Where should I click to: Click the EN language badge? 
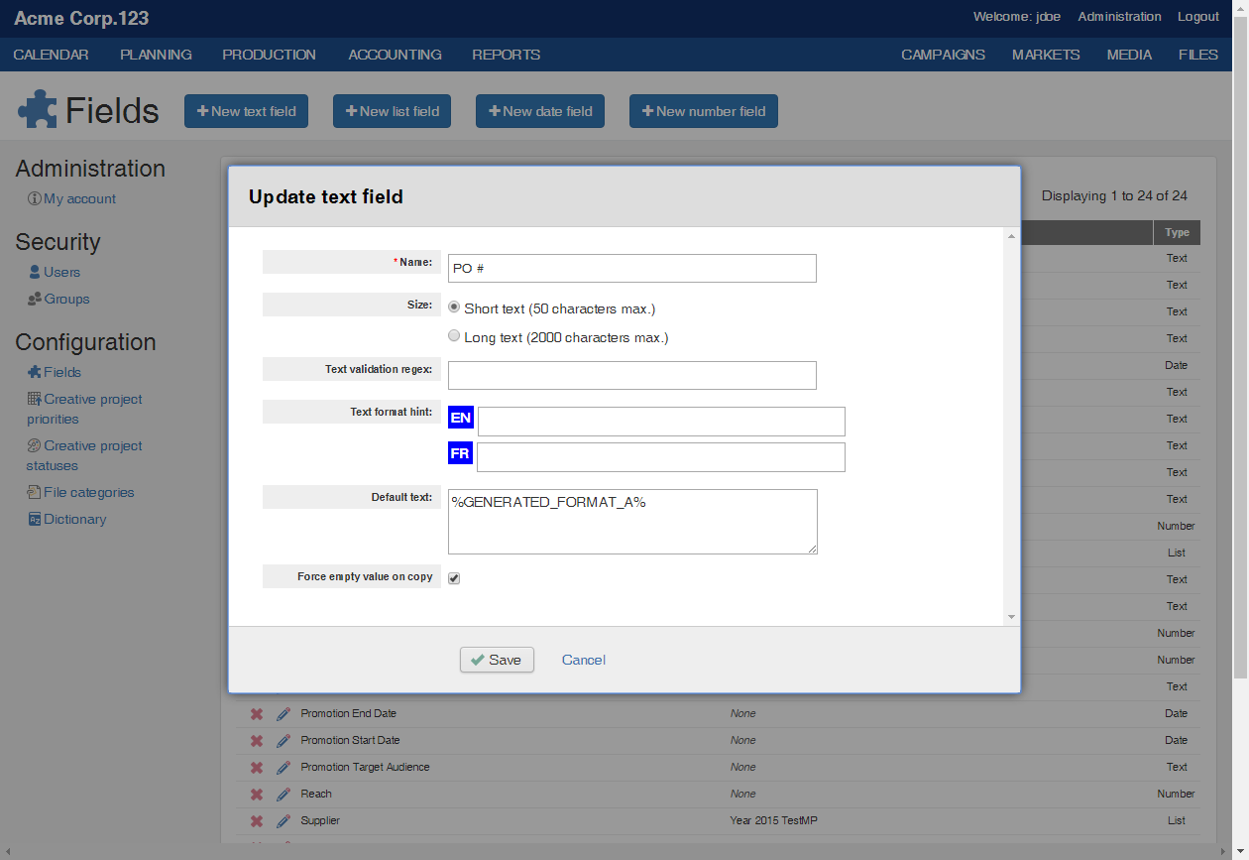[x=461, y=419]
